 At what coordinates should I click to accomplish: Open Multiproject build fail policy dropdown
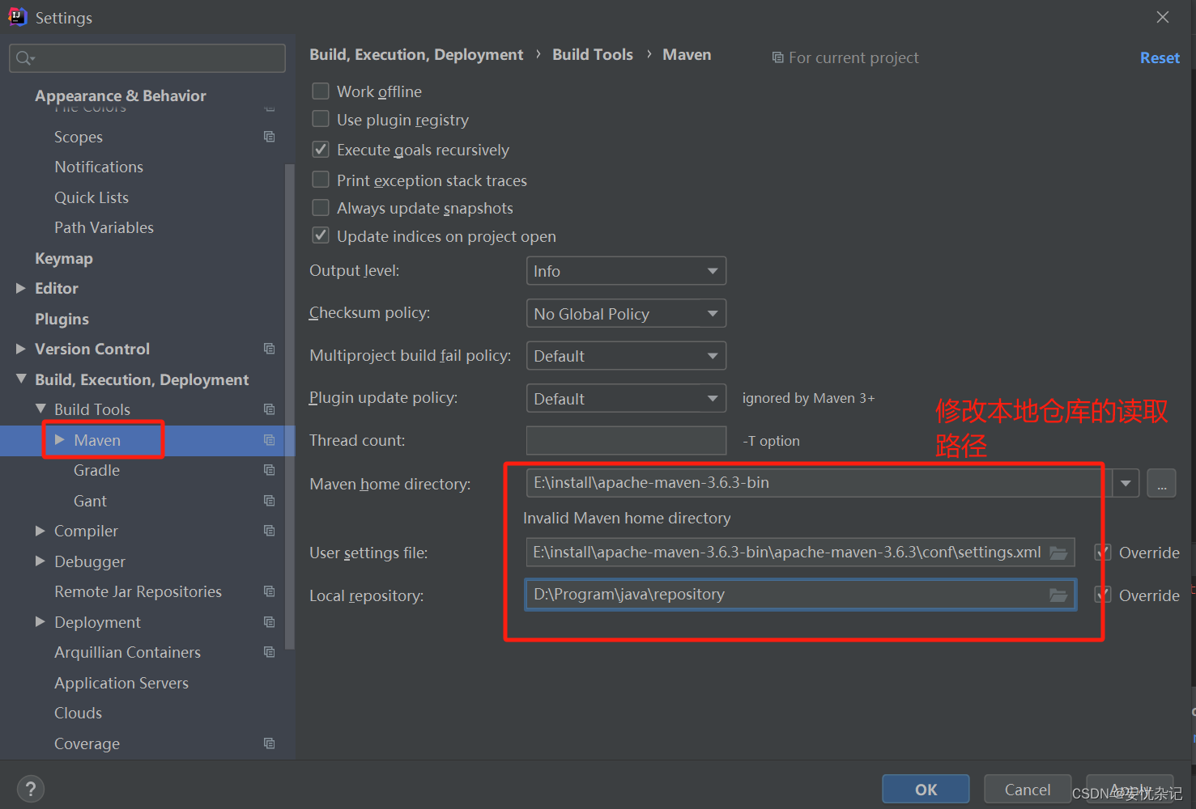point(626,356)
